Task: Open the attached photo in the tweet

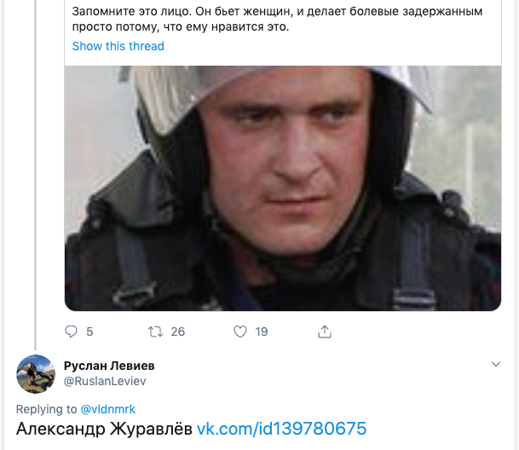Action: tap(283, 188)
